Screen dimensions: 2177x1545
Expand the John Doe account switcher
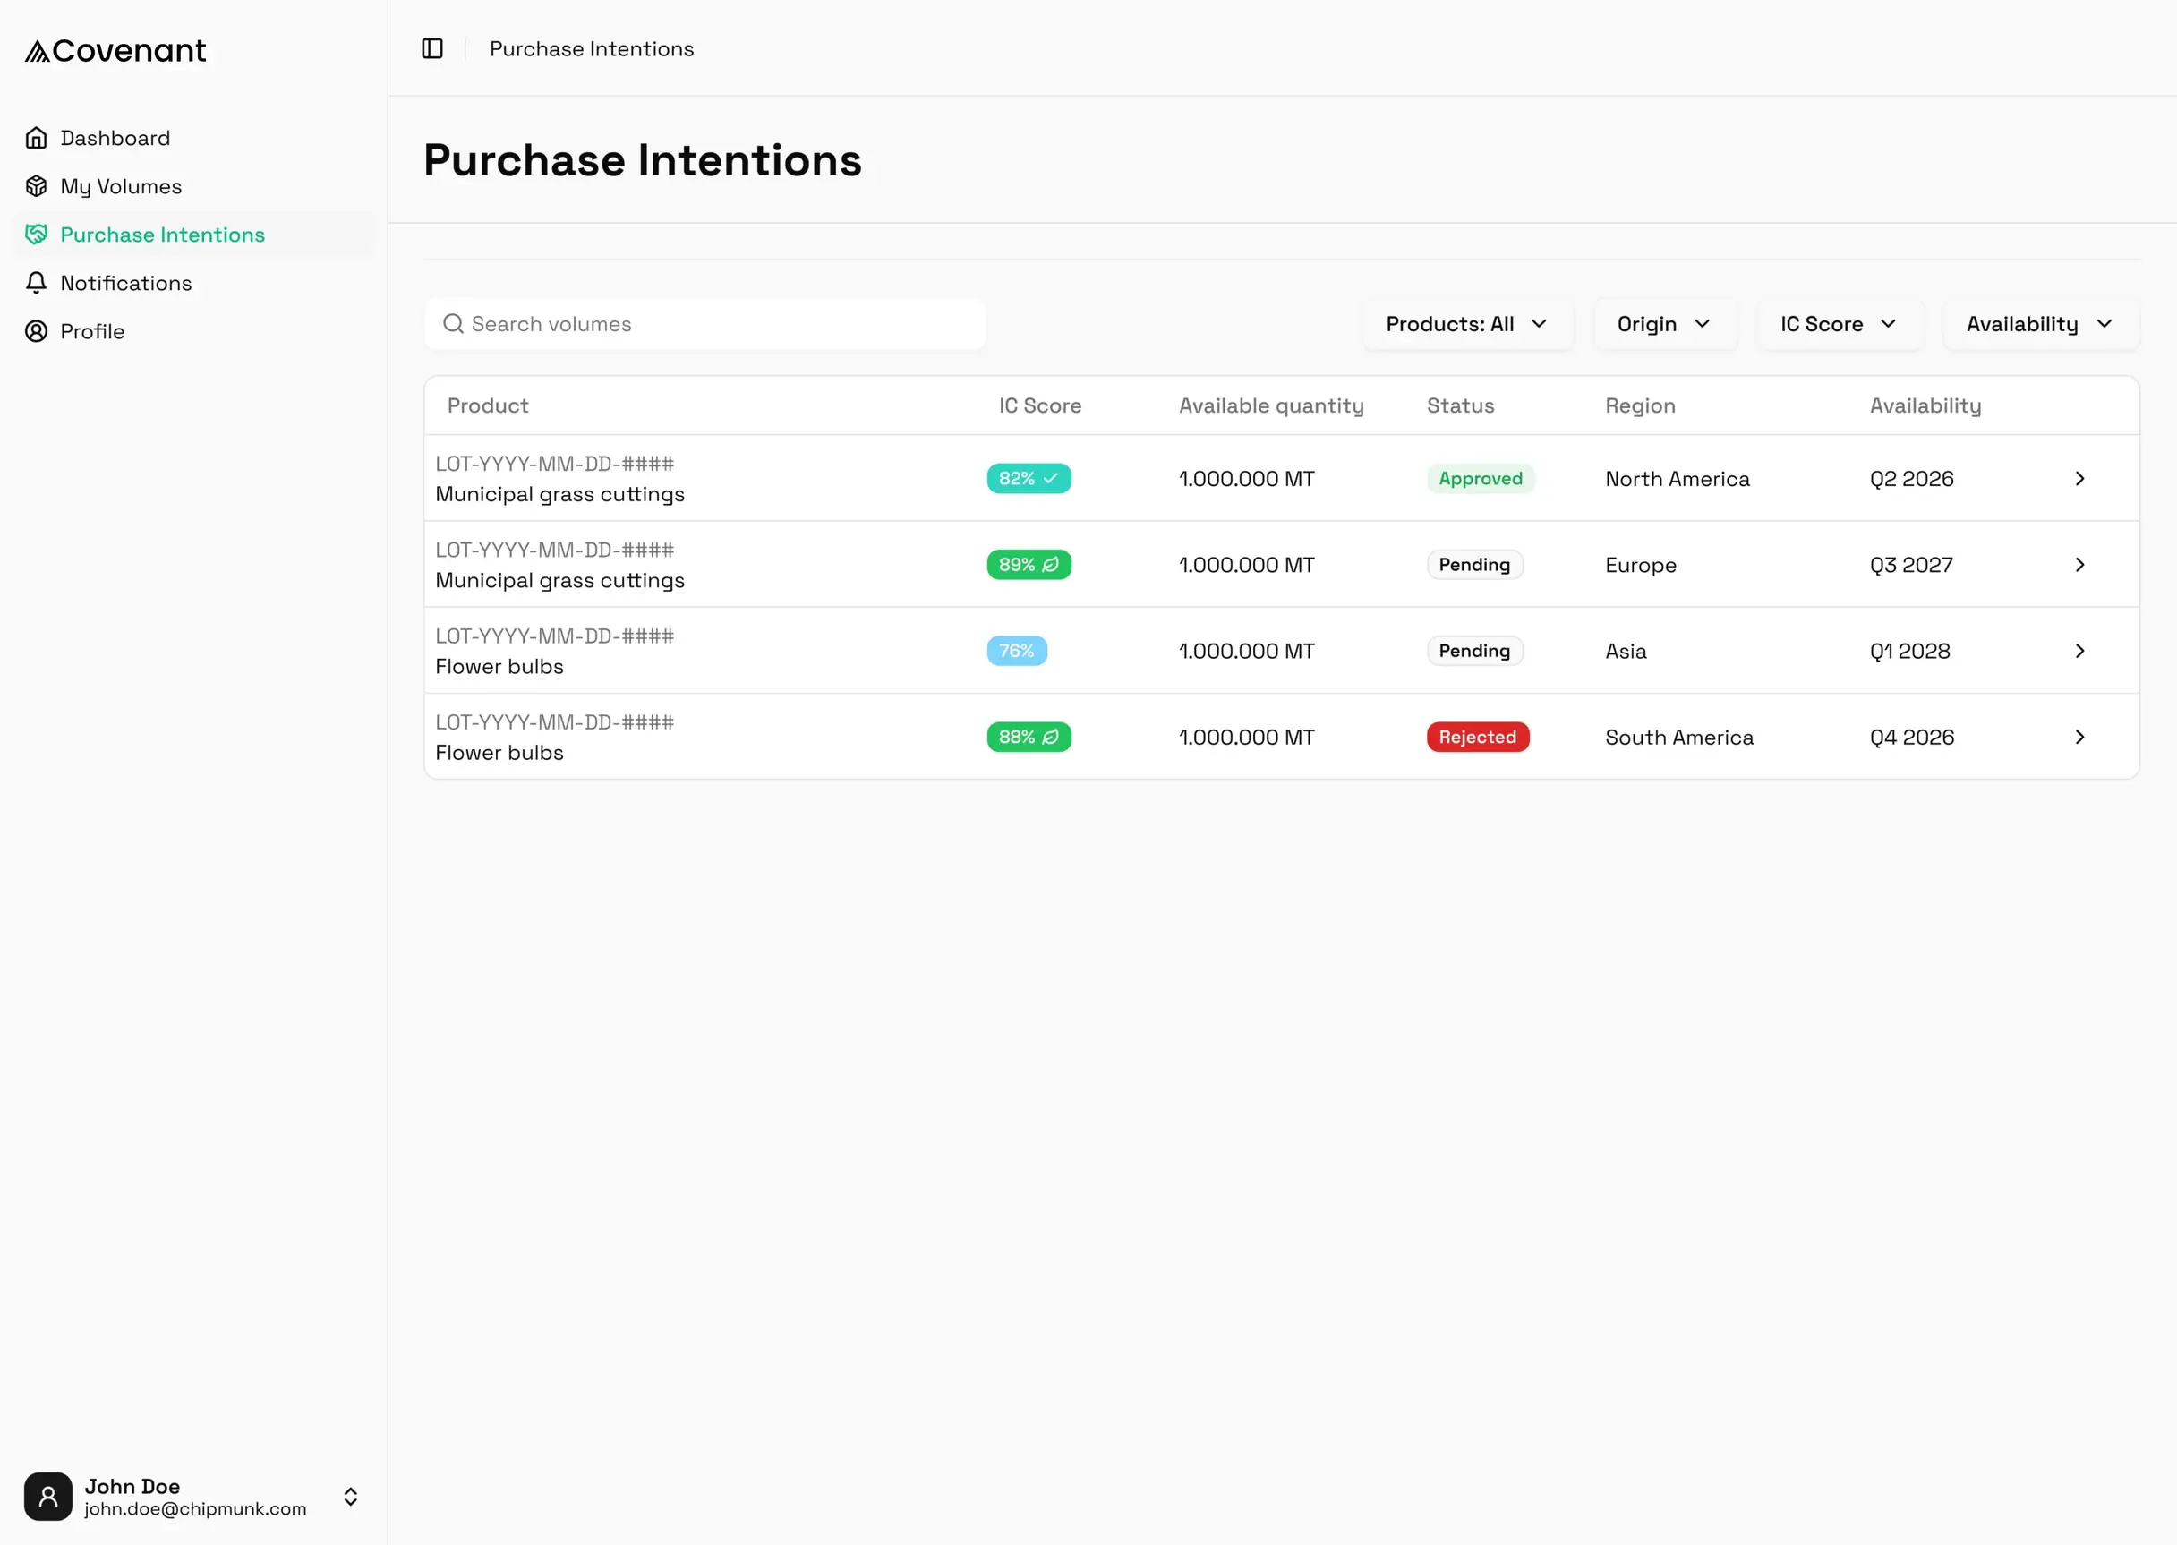350,1497
